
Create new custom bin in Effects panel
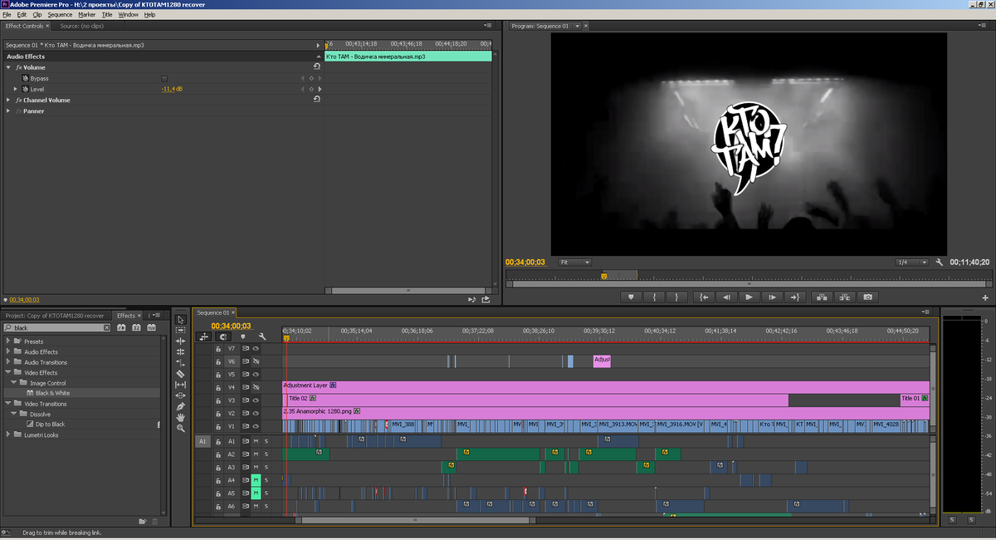[x=143, y=522]
